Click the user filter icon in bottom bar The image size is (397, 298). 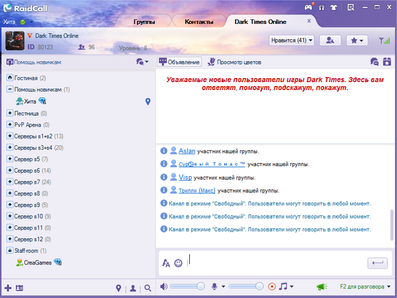pyautogui.click(x=133, y=288)
